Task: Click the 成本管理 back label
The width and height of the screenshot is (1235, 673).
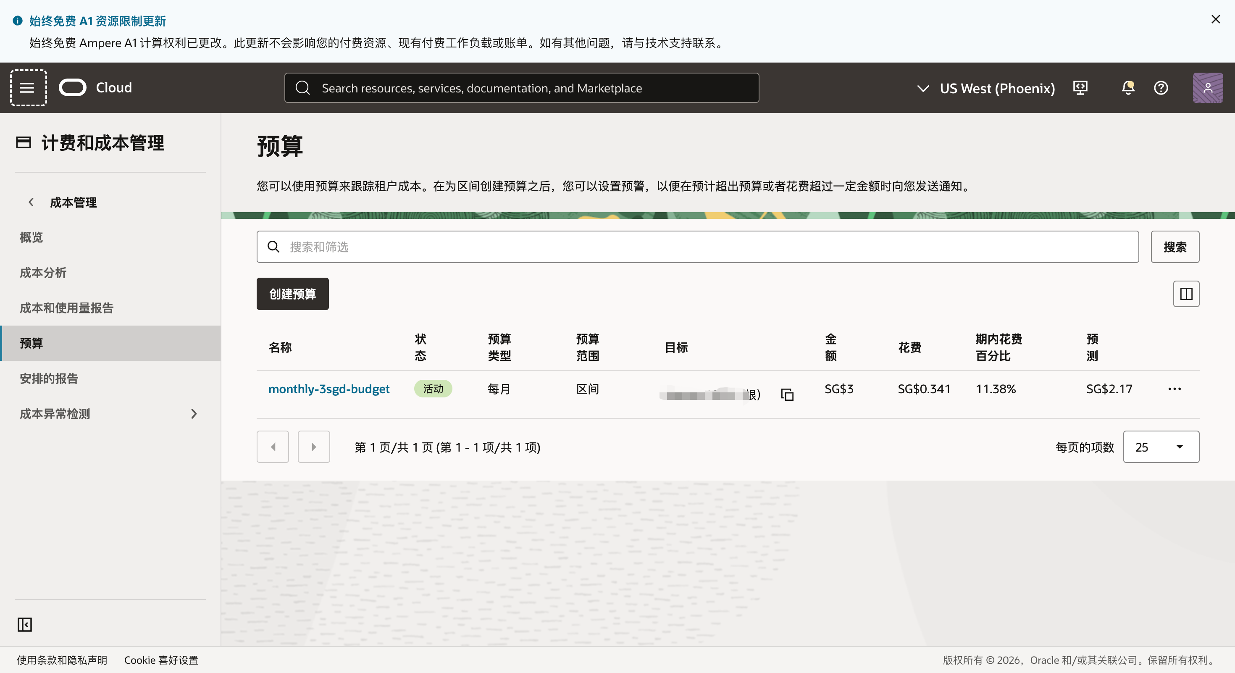Action: pos(74,202)
